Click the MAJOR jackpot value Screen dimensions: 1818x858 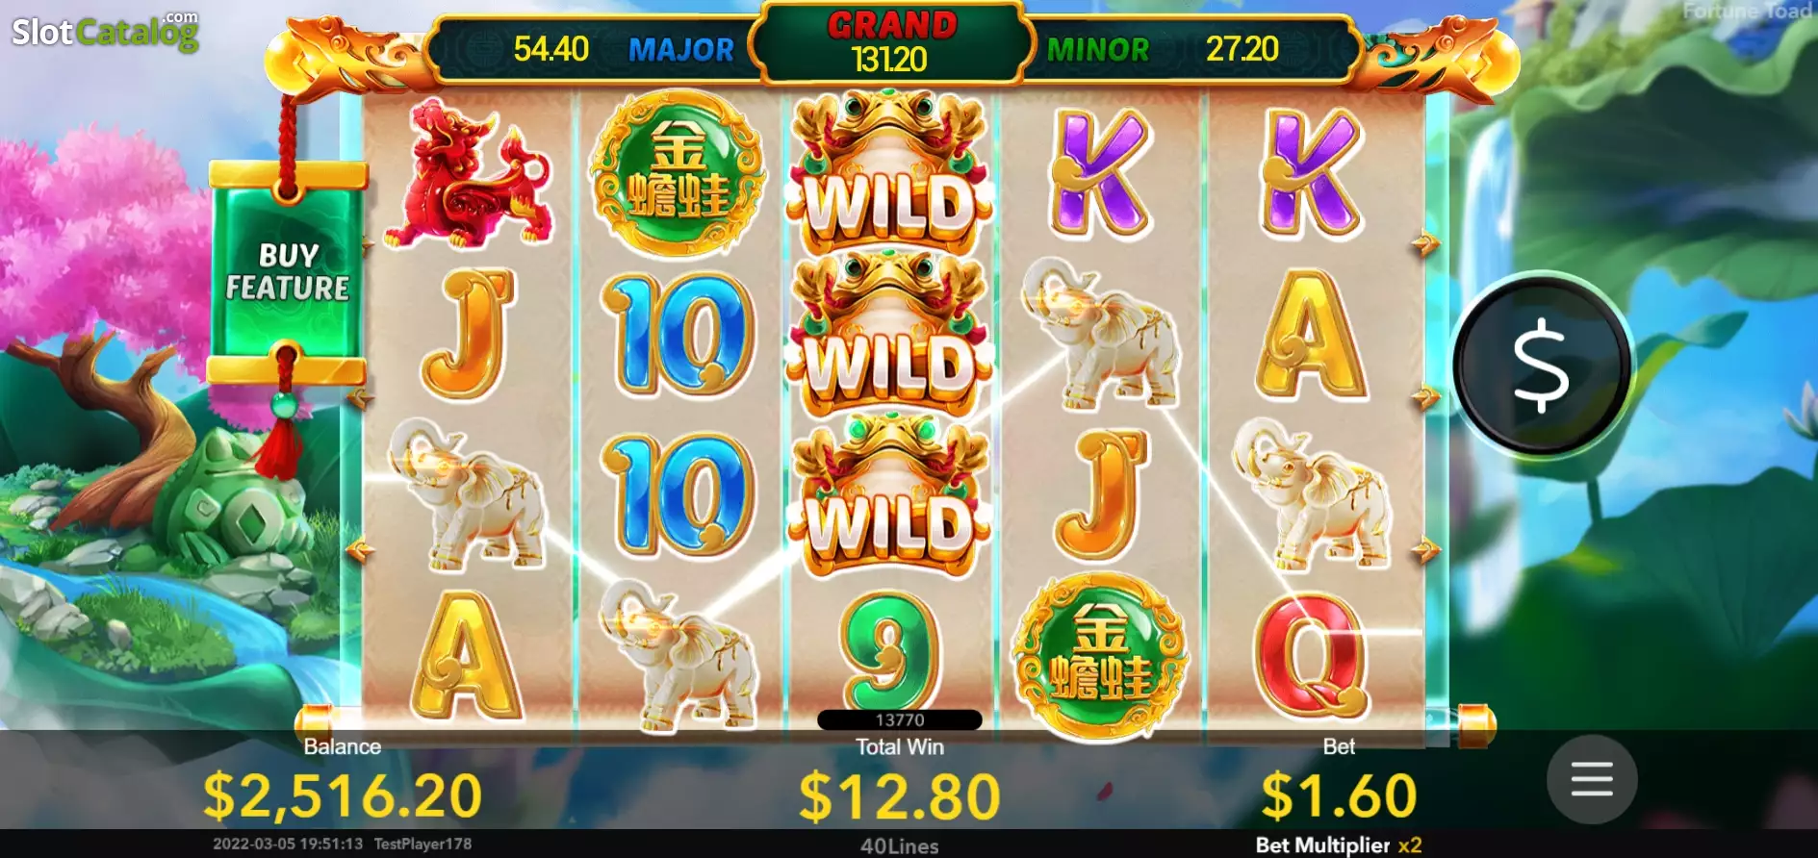click(551, 49)
